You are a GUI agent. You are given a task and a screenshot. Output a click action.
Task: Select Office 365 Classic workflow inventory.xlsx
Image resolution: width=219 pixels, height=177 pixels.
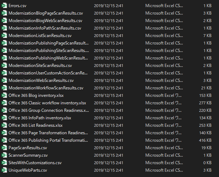coord(47,103)
